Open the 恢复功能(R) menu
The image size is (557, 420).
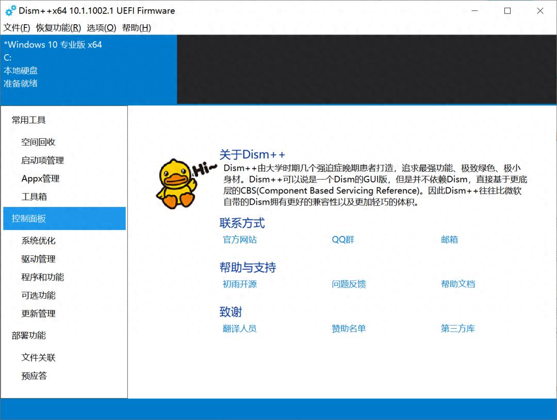(58, 28)
